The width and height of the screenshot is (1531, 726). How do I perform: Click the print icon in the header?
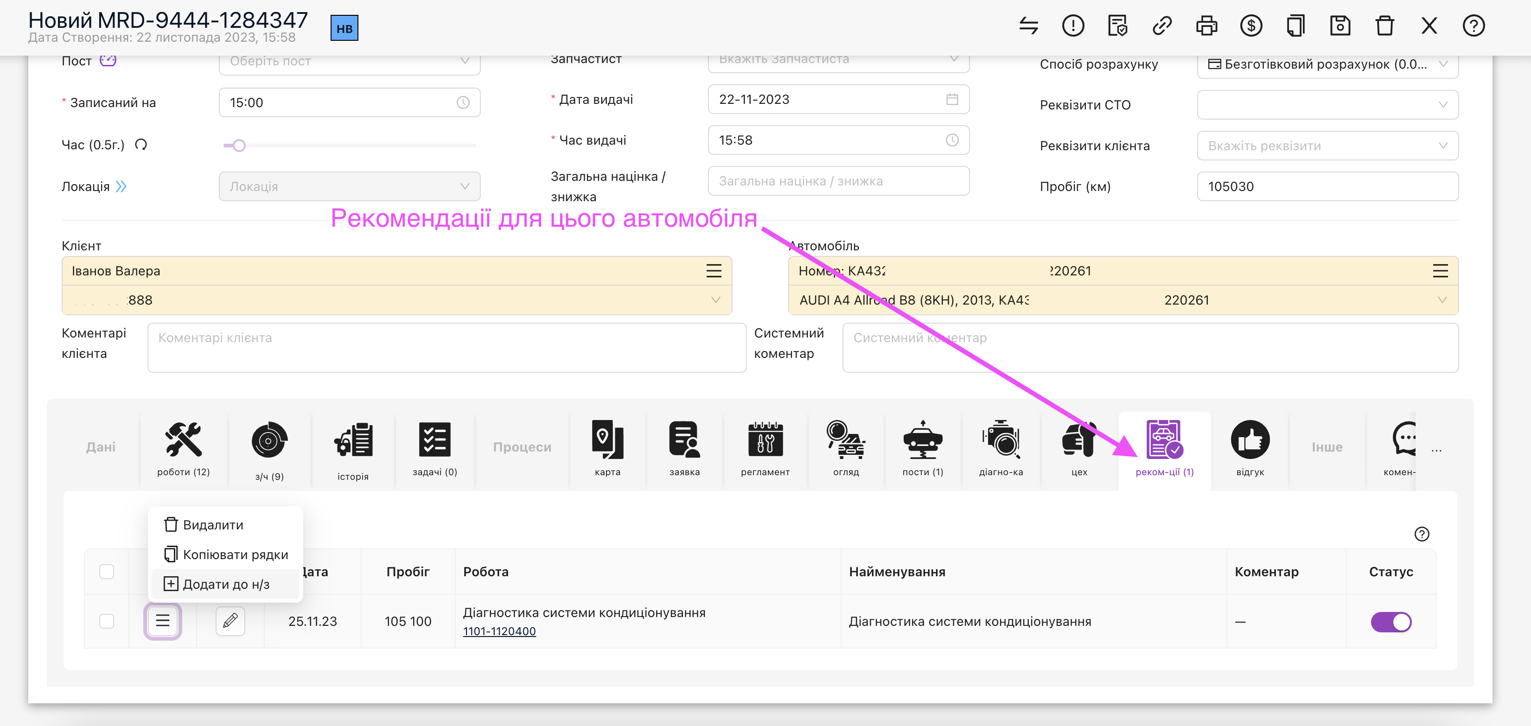click(x=1206, y=25)
